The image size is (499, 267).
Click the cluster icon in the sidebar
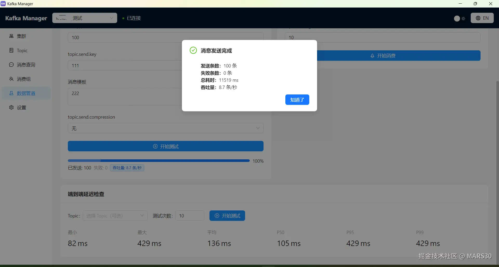point(11,36)
